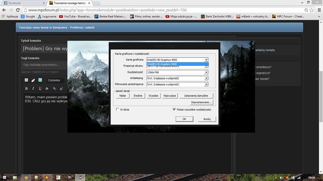Click the Tytuł tematu input field
Screen dimensions: 323x181
(x=44, y=49)
